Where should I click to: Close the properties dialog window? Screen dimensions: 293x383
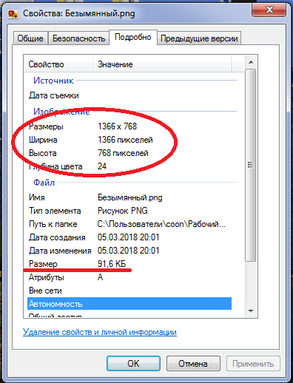tap(269, 10)
